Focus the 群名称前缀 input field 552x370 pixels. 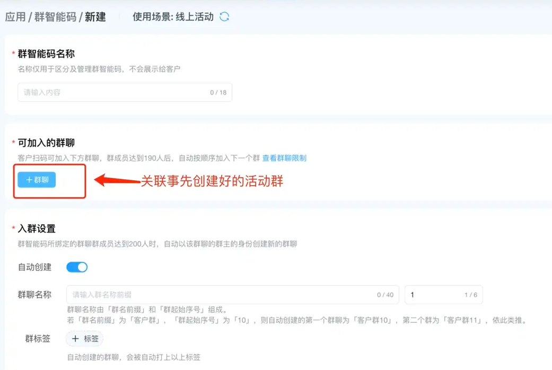tap(232, 295)
